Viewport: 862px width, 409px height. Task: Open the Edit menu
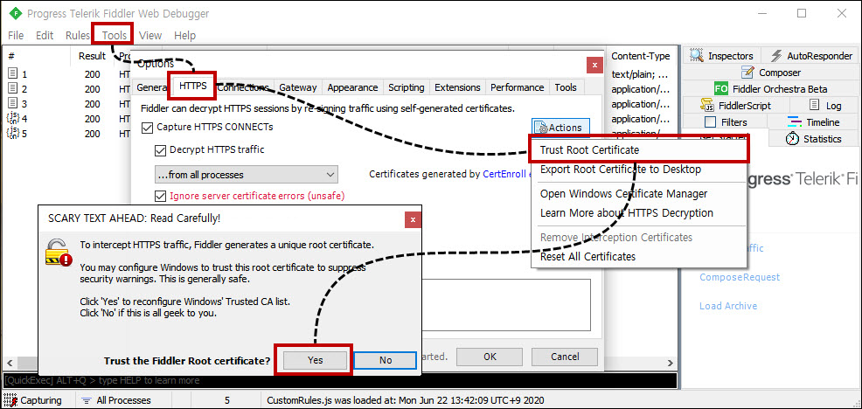click(x=45, y=35)
